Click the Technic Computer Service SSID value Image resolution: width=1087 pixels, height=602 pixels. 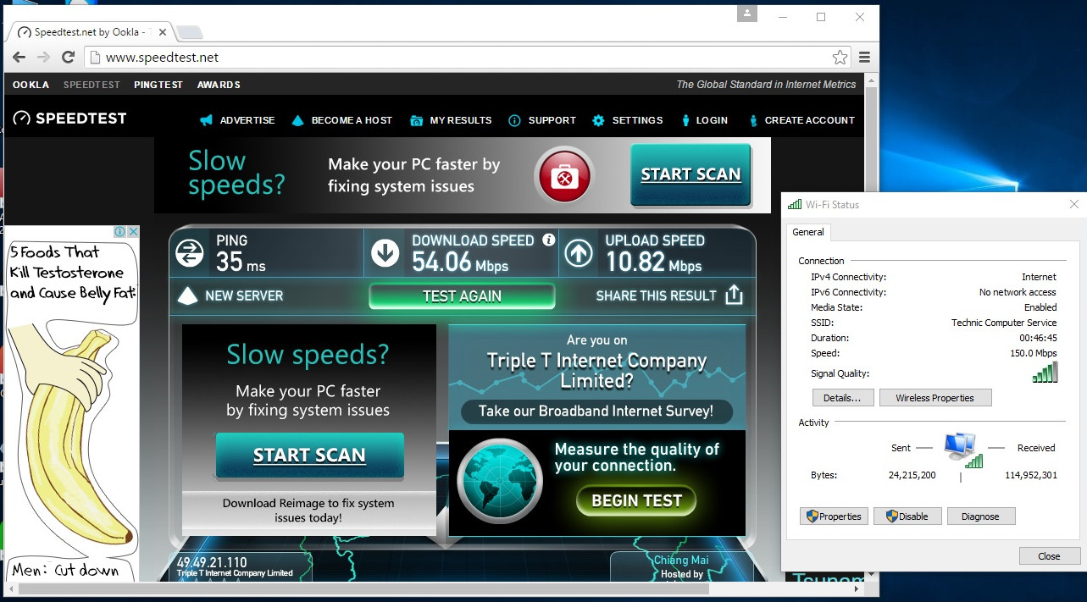[x=1004, y=323]
